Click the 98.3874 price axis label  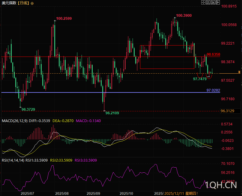[x=228, y=62]
